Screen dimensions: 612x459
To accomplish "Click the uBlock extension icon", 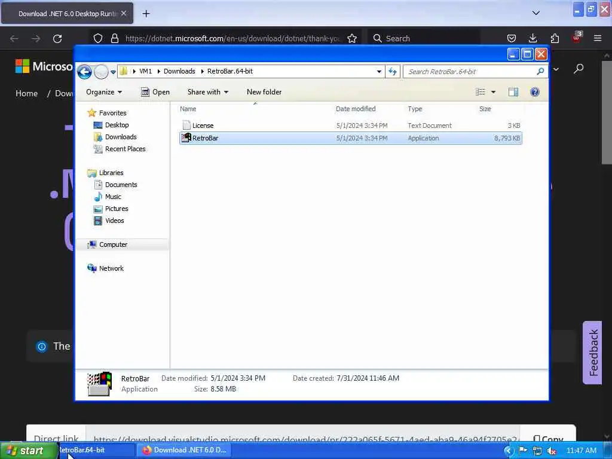I will point(577,38).
